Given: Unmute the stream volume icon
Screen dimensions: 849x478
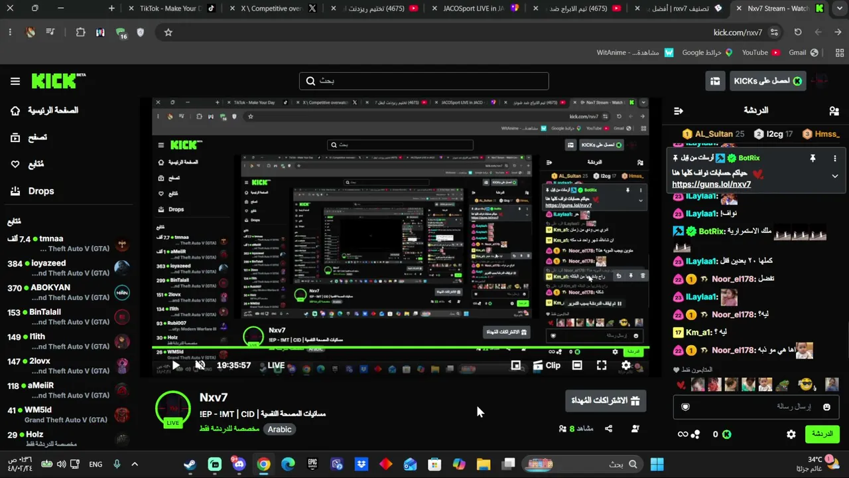Looking at the screenshot, I should (200, 365).
